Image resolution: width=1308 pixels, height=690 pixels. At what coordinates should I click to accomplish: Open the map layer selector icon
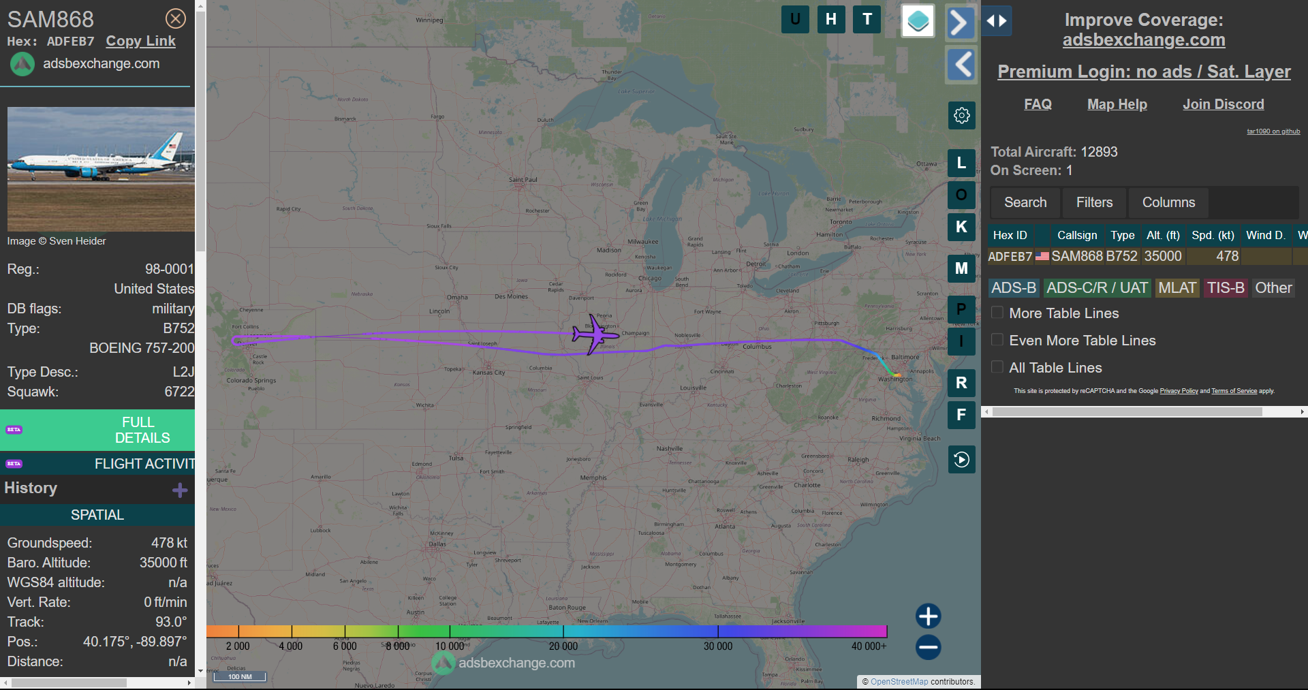(x=918, y=20)
